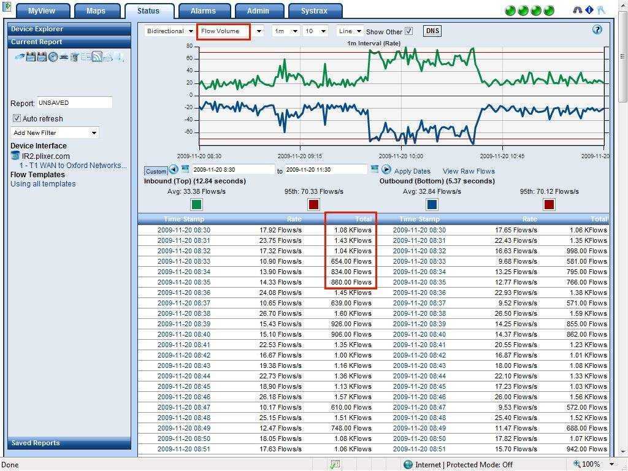
Task: Expand the Device Explorer panel
Action: coord(69,29)
